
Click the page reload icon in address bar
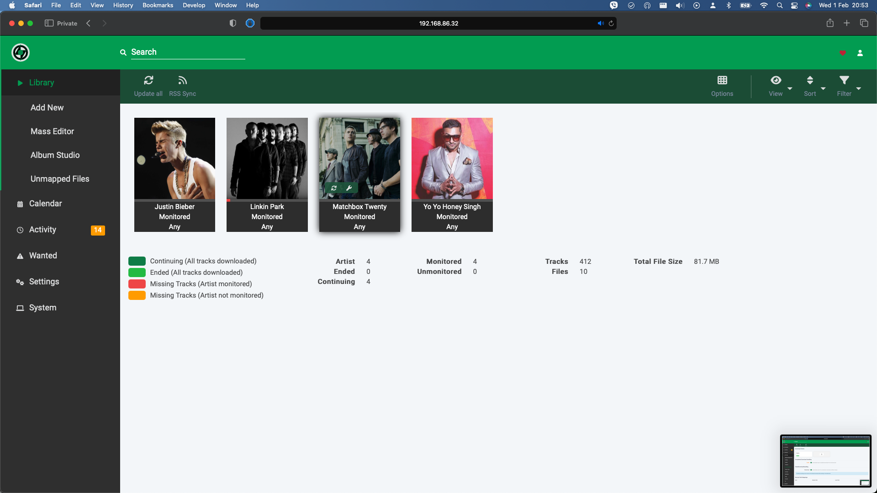(611, 23)
